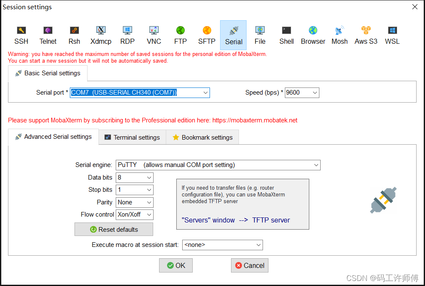Click the maximum saved sessions warning text
The height and width of the screenshot is (286, 425).
(x=138, y=58)
